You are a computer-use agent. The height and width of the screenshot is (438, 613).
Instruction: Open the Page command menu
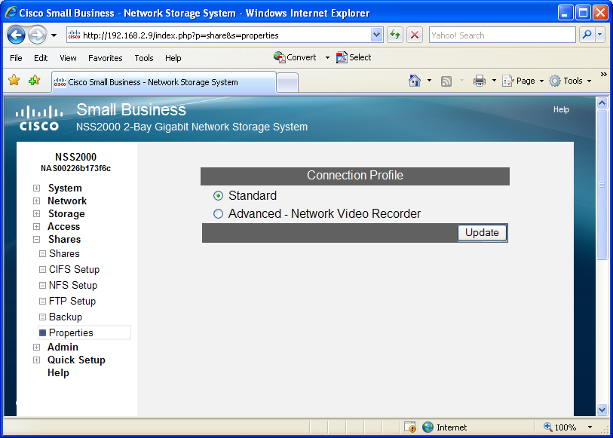click(x=523, y=81)
